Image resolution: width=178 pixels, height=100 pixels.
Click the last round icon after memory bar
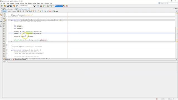(x=67, y=6)
